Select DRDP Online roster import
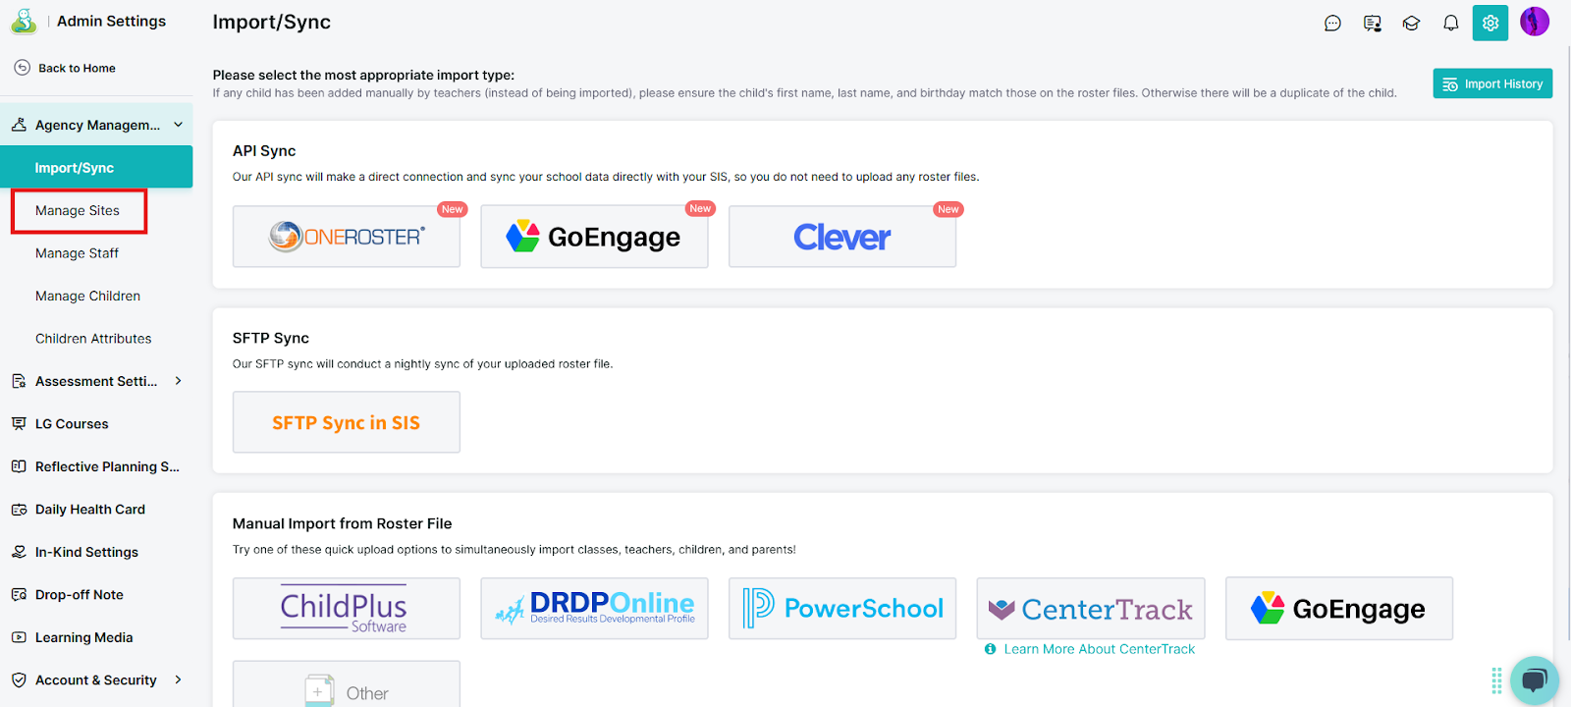This screenshot has height=707, width=1571. coord(594,609)
